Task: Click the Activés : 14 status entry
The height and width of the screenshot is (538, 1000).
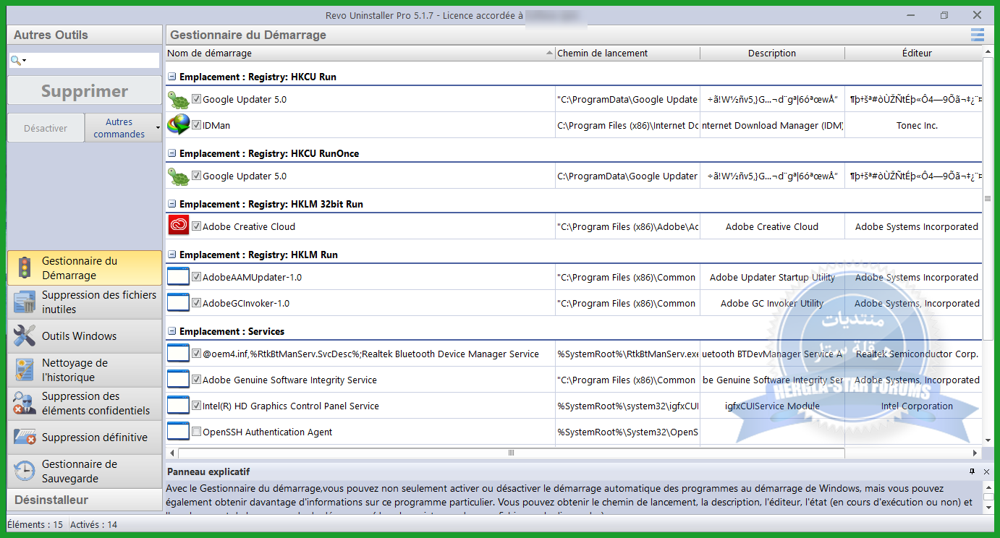Action: (x=93, y=525)
